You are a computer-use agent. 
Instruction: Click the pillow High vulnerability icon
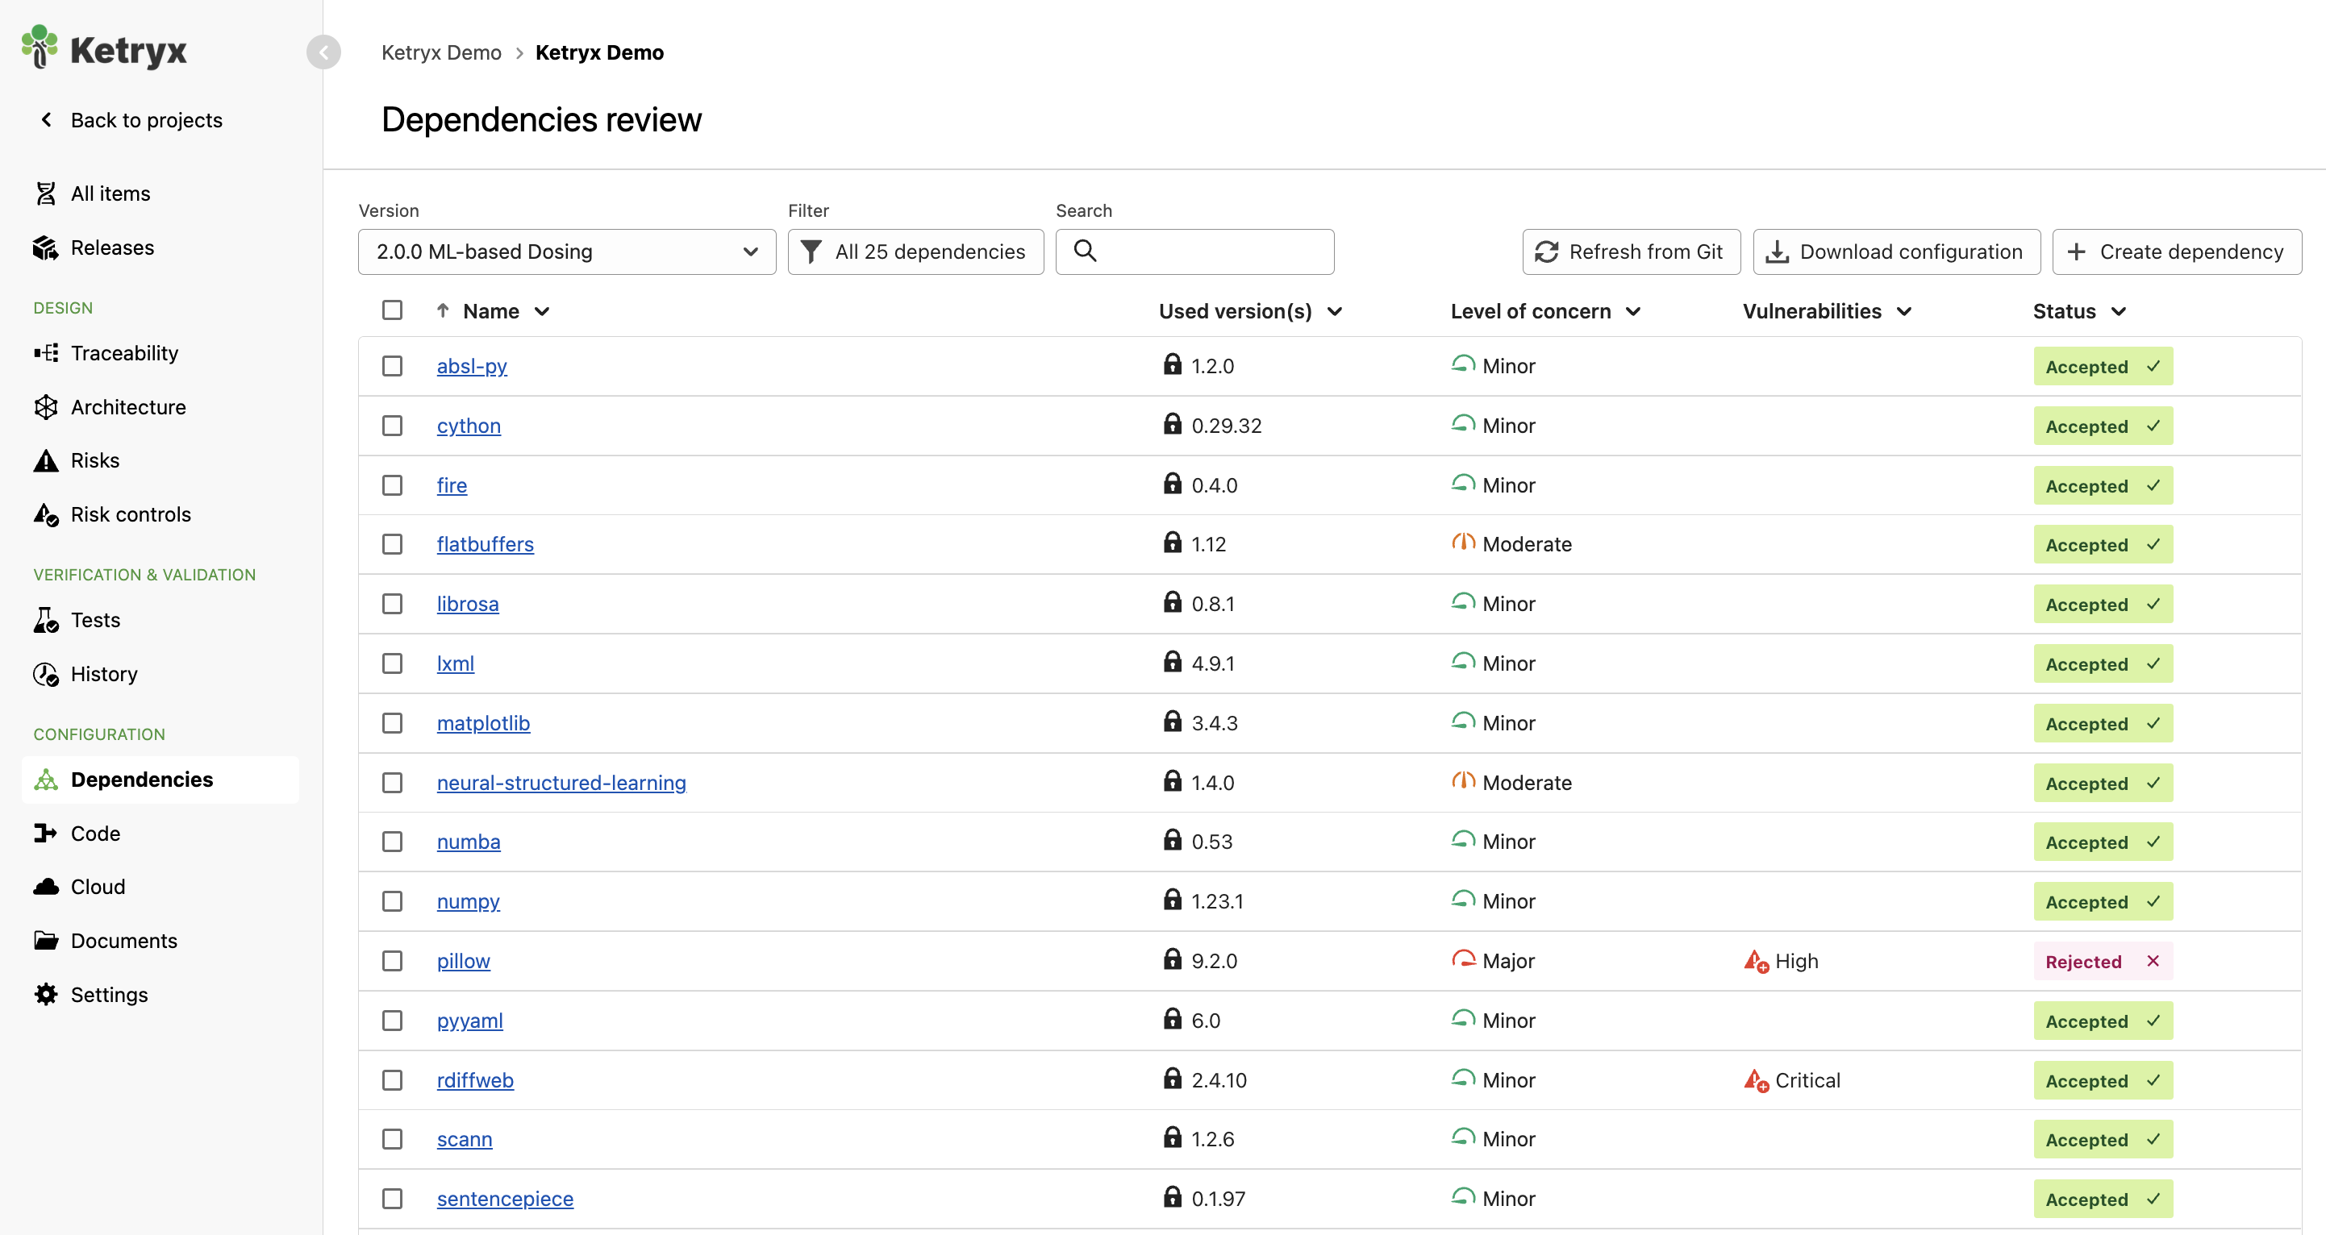click(1755, 962)
